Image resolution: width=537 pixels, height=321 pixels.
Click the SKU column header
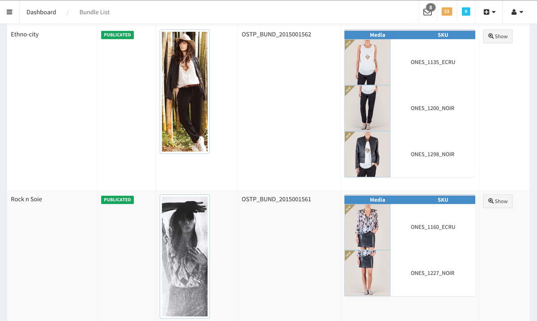point(443,35)
